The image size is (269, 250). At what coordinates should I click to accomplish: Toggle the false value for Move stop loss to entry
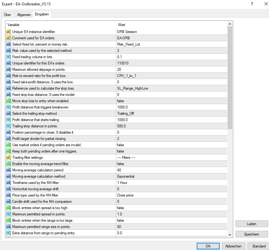pos(172,101)
